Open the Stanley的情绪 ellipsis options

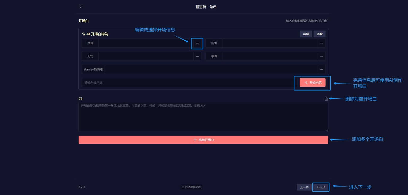(x=321, y=70)
